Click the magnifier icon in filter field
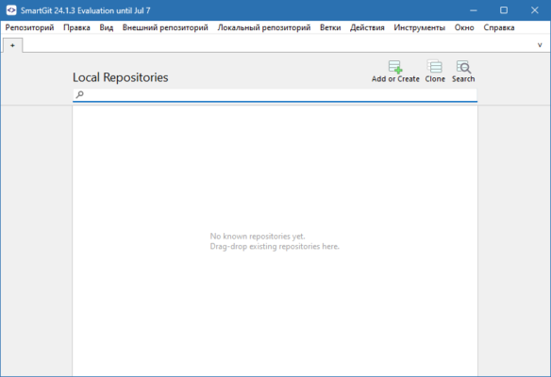 (80, 94)
